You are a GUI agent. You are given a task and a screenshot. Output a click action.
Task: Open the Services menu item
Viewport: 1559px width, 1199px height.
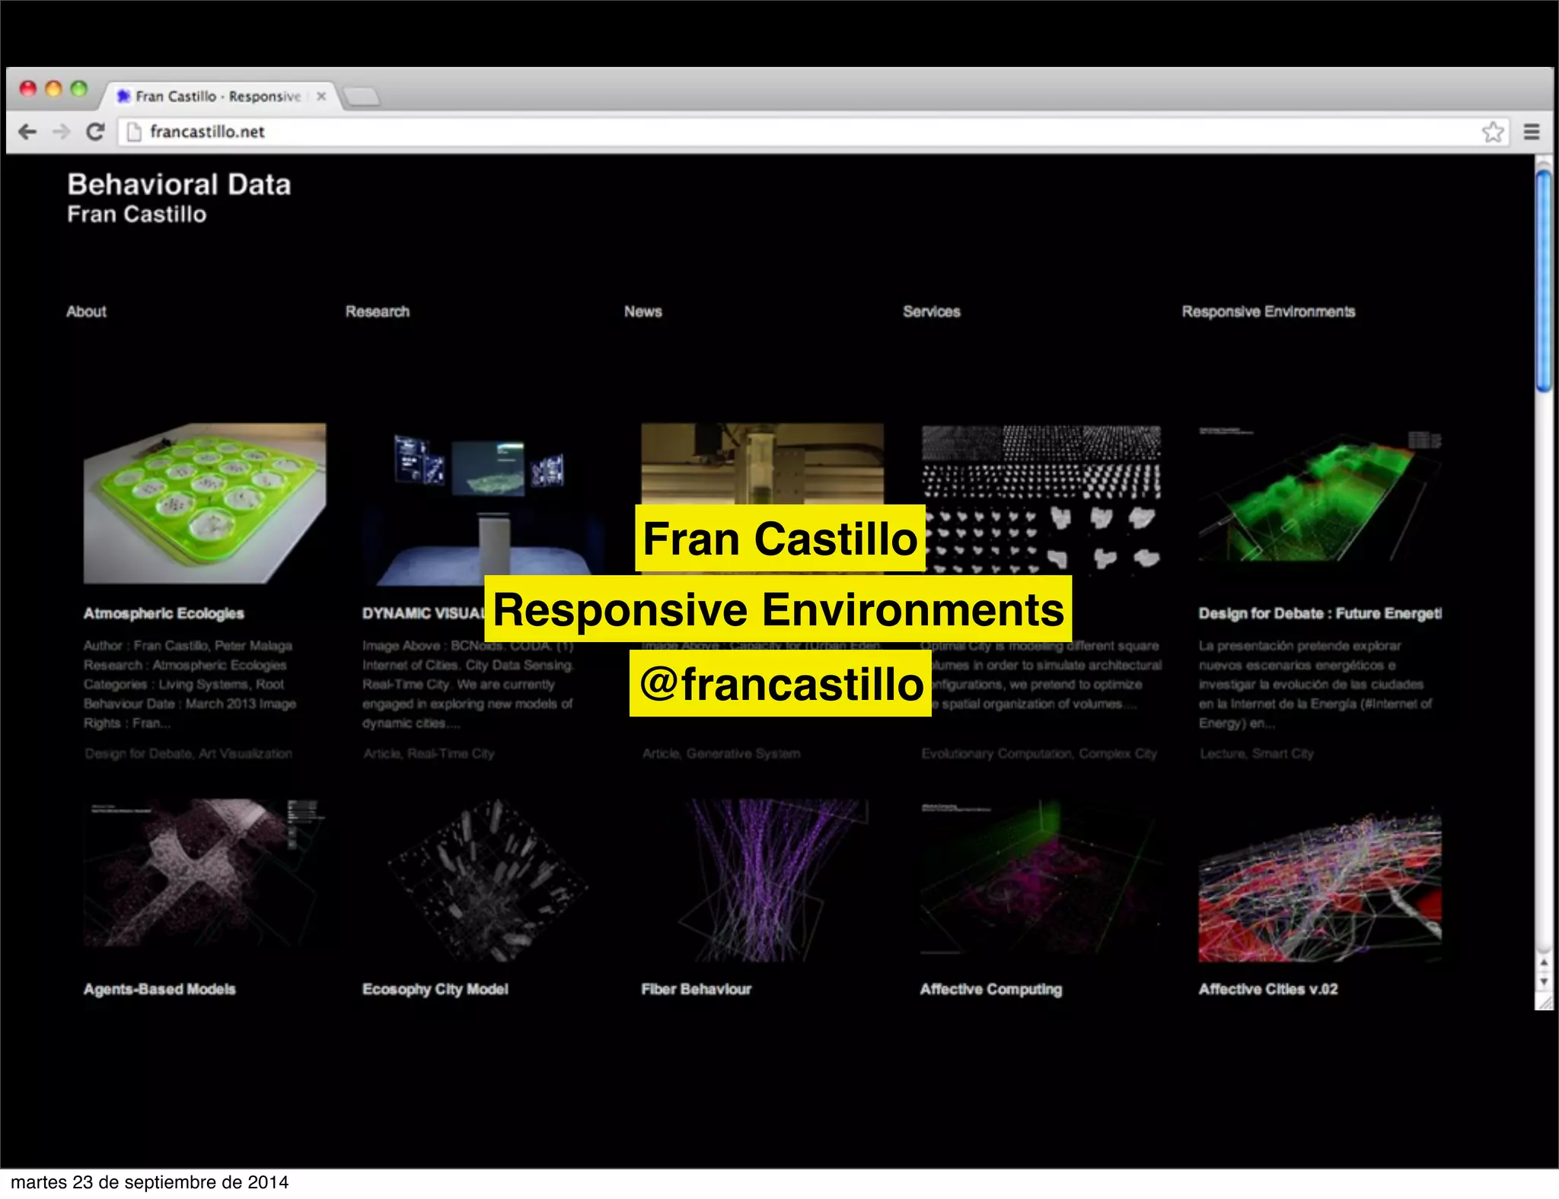point(932,311)
